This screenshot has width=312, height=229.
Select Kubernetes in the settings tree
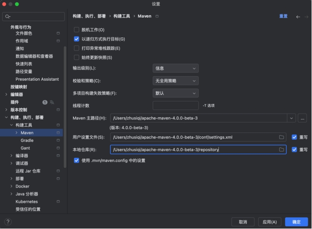click(27, 202)
